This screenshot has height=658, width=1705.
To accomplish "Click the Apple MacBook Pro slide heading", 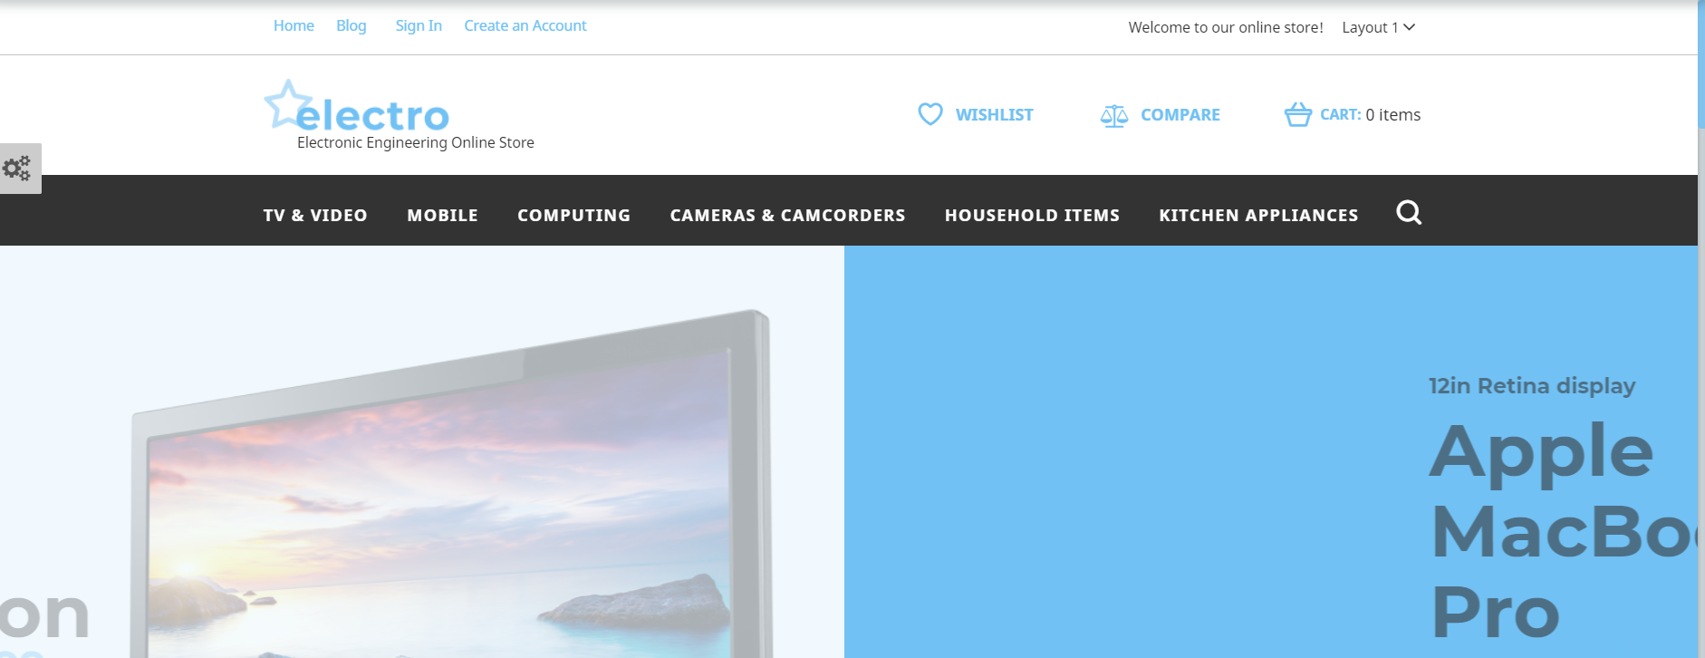I will pyautogui.click(x=1563, y=530).
